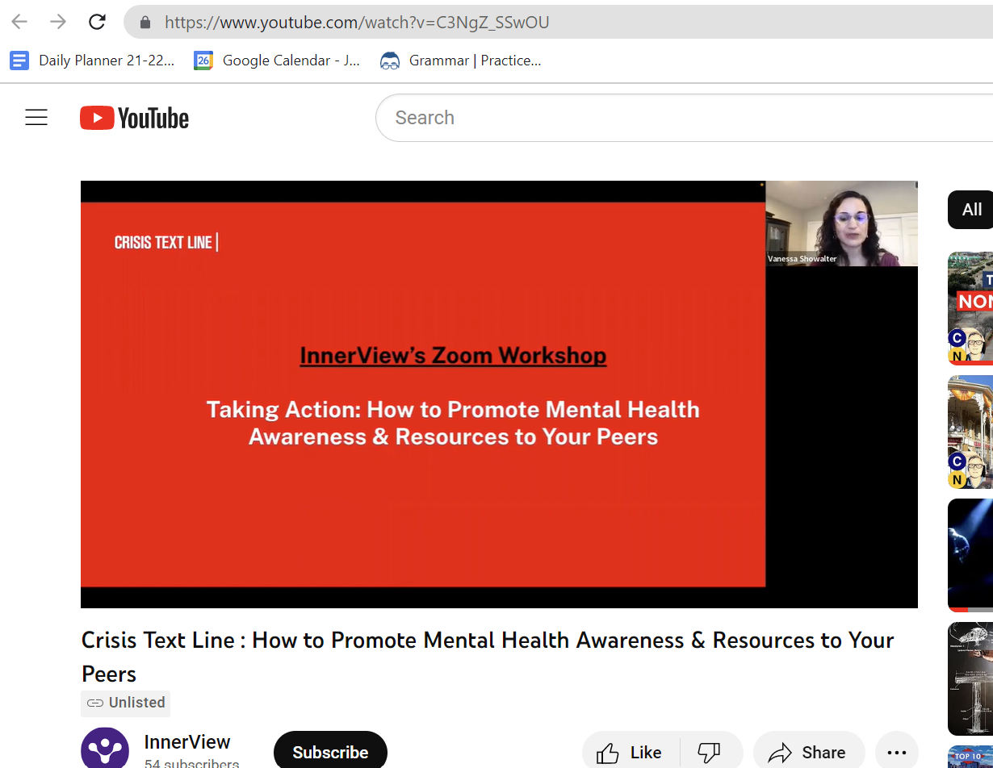
Task: Open the black-and-white sketch recommended video
Action: [970, 678]
